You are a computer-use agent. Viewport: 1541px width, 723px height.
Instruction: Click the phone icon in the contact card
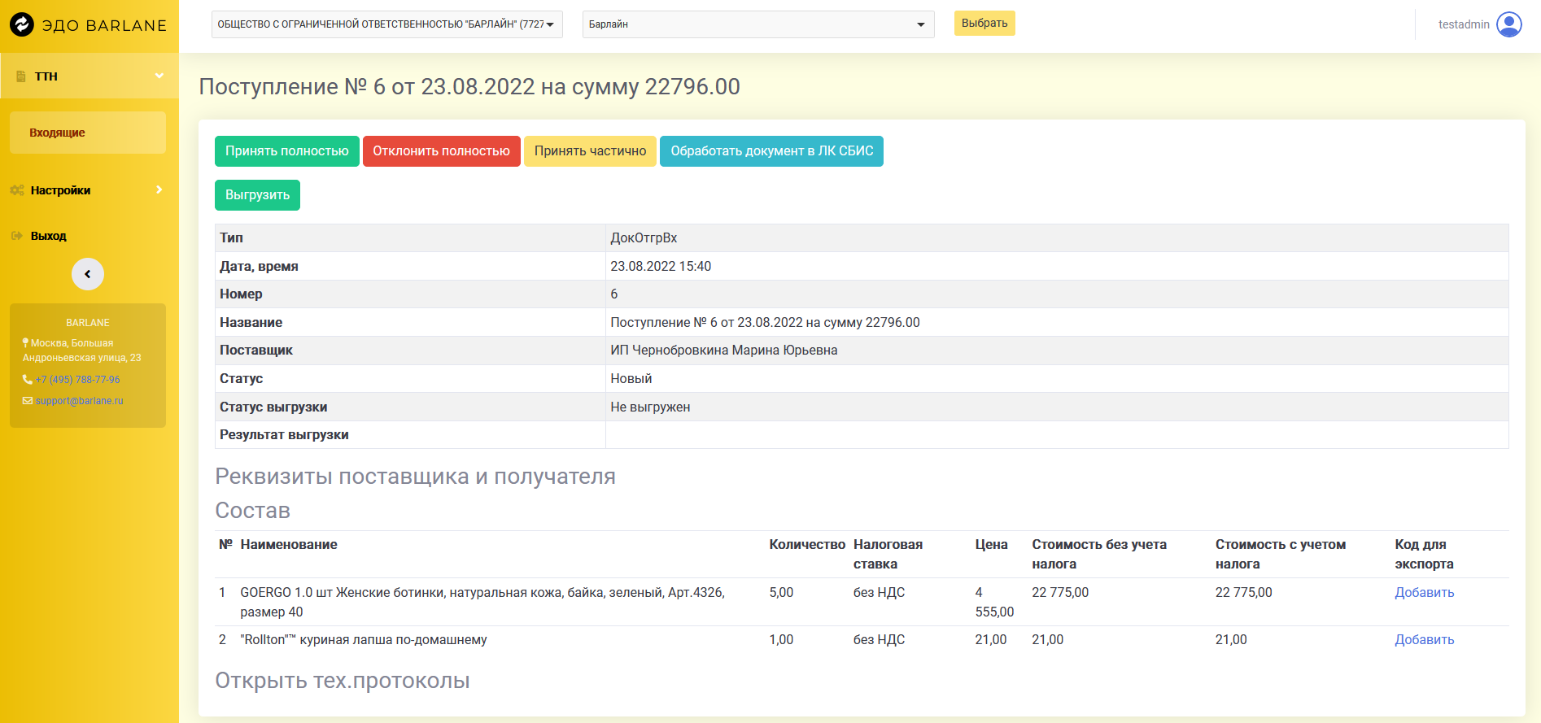pyautogui.click(x=27, y=380)
